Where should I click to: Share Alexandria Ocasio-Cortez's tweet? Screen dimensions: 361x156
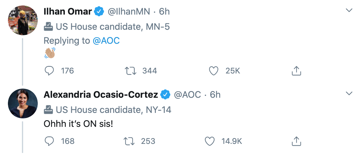[x=296, y=141]
